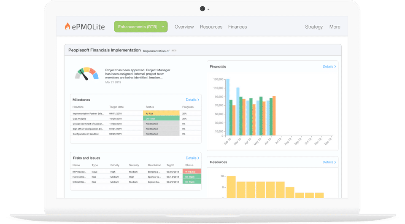Click the orange Jun 18 financials bar

[x=274, y=116]
